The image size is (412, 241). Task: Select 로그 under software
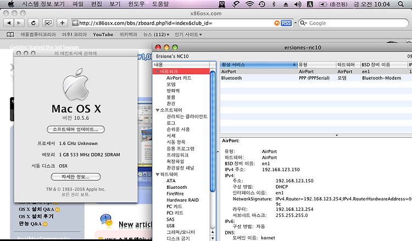171,123
